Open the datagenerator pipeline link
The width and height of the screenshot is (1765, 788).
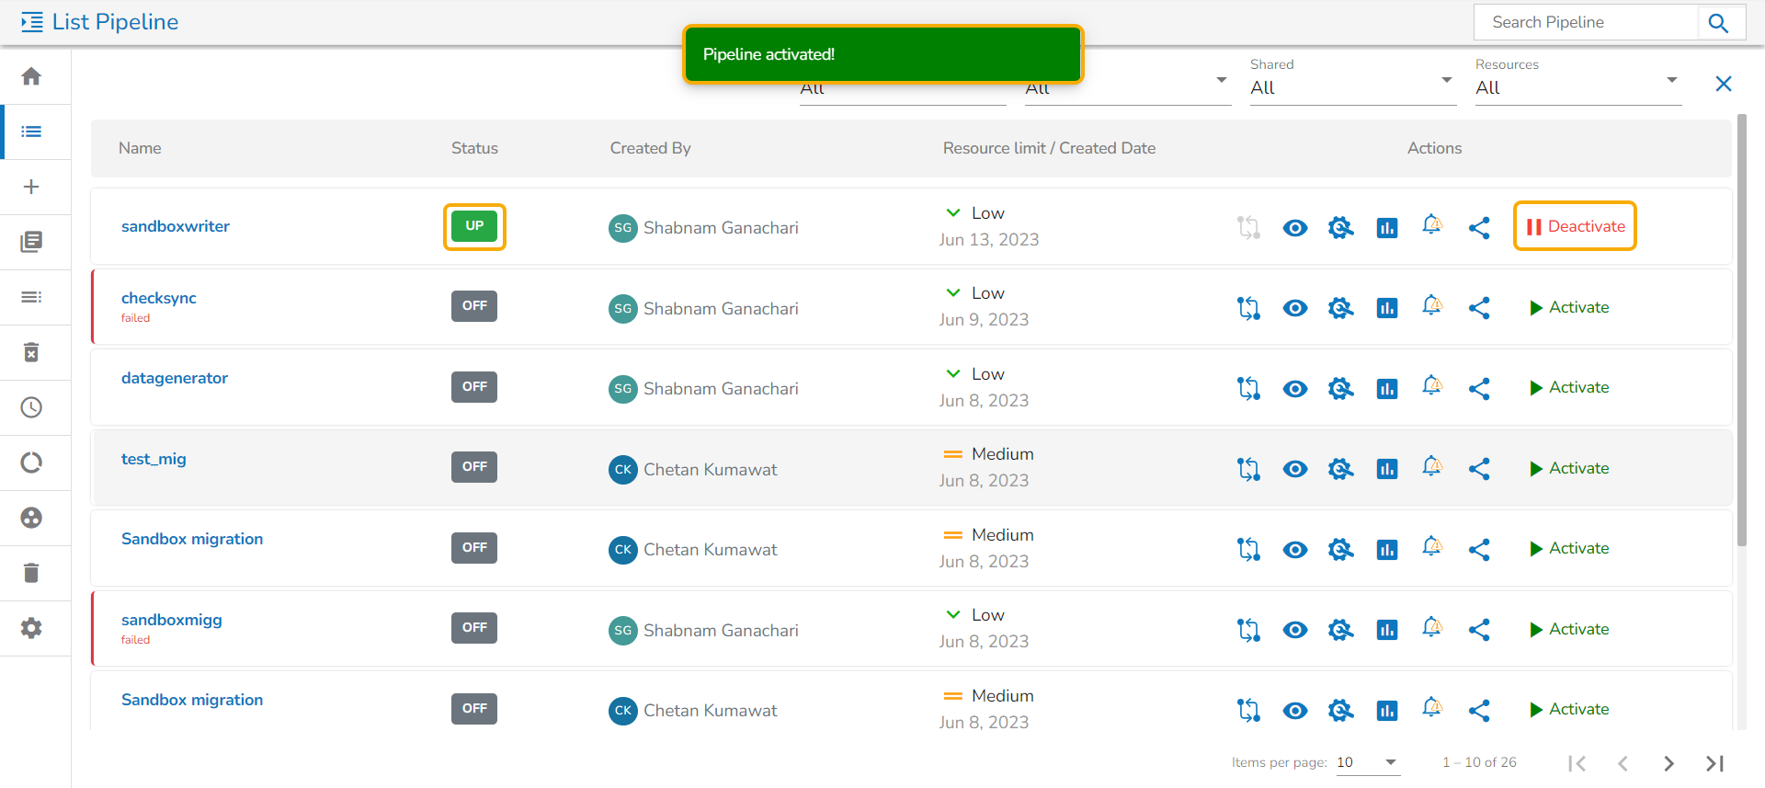(175, 378)
